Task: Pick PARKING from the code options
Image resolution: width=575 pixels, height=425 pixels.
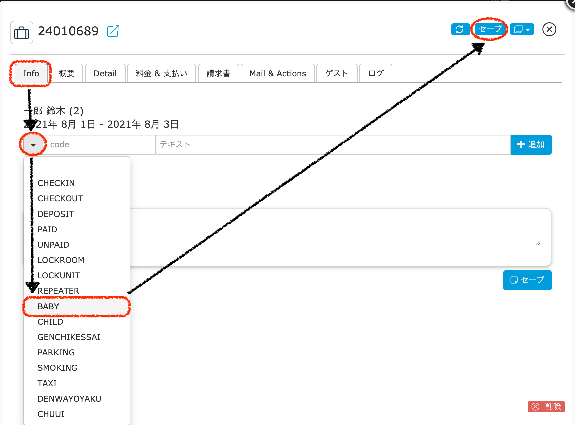Action: tap(56, 352)
